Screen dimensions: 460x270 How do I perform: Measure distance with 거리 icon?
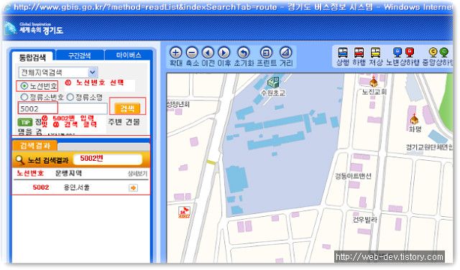point(285,53)
